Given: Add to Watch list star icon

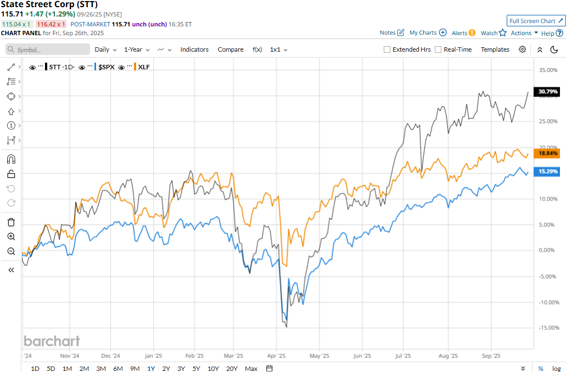Looking at the screenshot, I should (503, 33).
